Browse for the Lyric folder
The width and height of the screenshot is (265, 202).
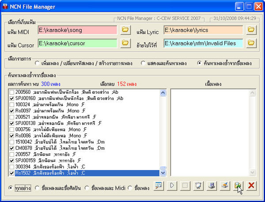pyautogui.click(x=251, y=30)
